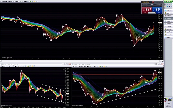Click the system tray clock showing 3:13 AM
The width and height of the screenshot is (173, 108).
pos(168,103)
